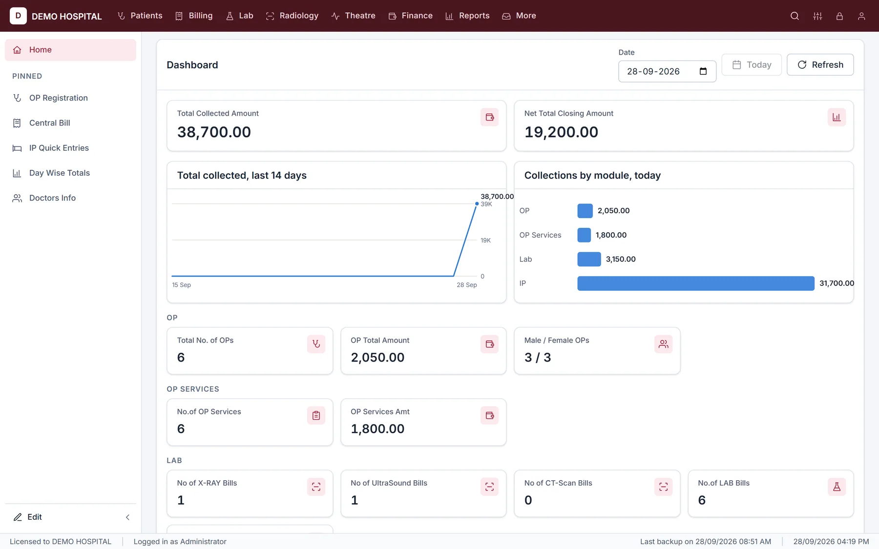879x549 pixels.
Task: Click flask icon on No.of LAB Bills
Action: 837,487
